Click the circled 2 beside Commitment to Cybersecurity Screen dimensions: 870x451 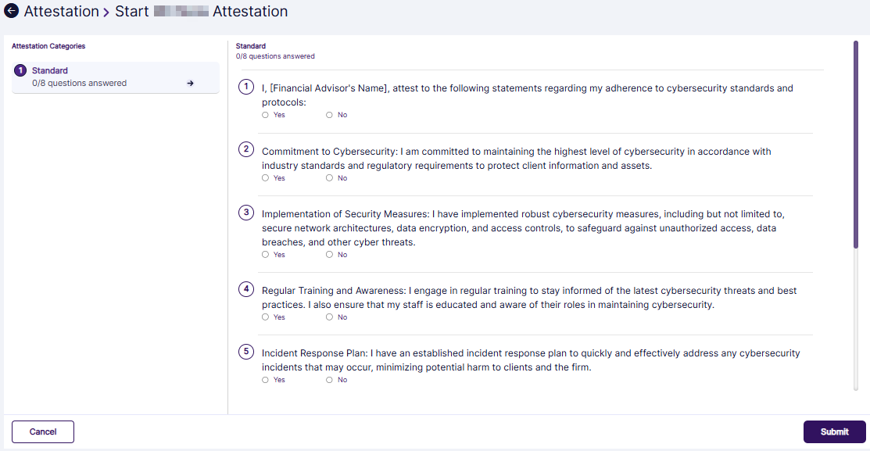tap(246, 150)
